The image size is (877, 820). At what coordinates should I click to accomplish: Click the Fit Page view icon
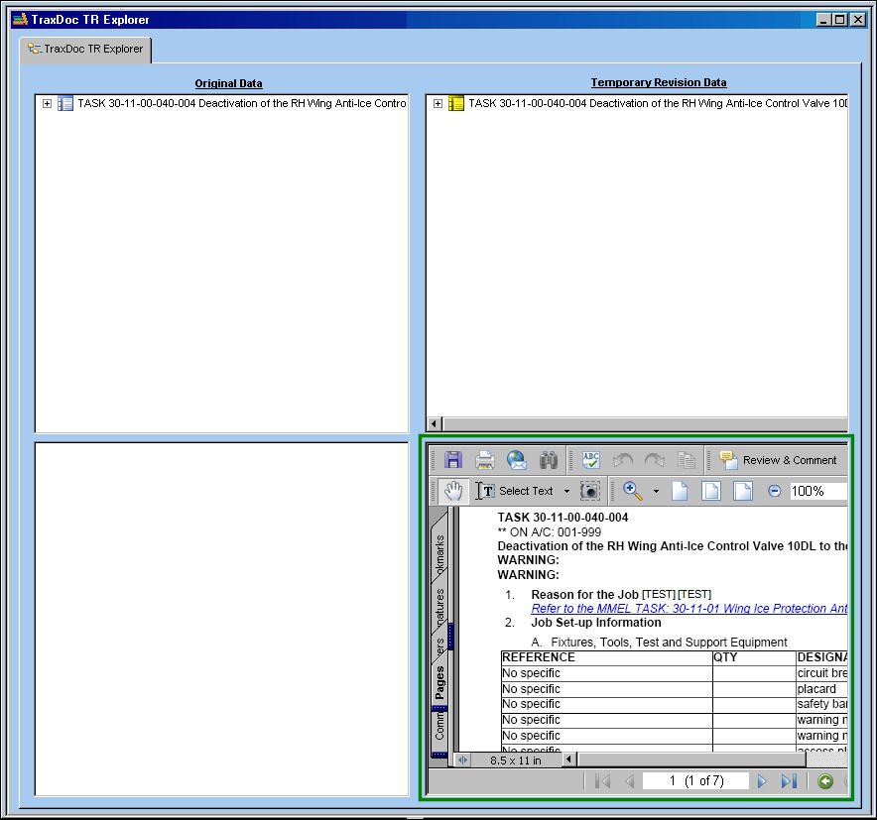(711, 491)
